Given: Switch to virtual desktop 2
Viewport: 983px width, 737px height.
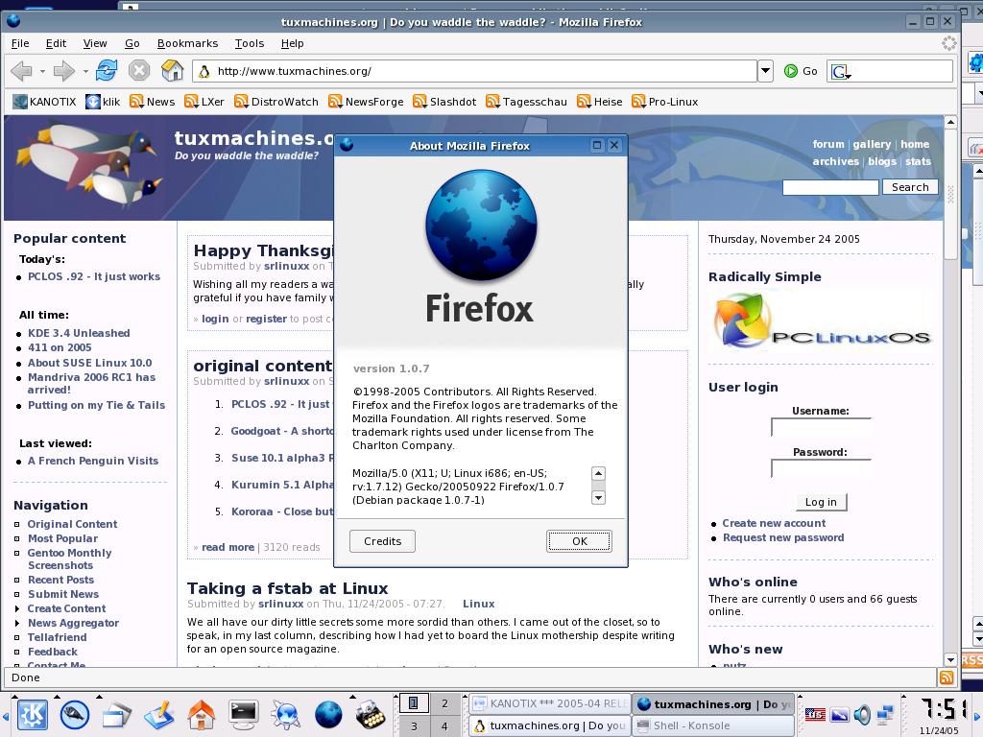Looking at the screenshot, I should [445, 703].
